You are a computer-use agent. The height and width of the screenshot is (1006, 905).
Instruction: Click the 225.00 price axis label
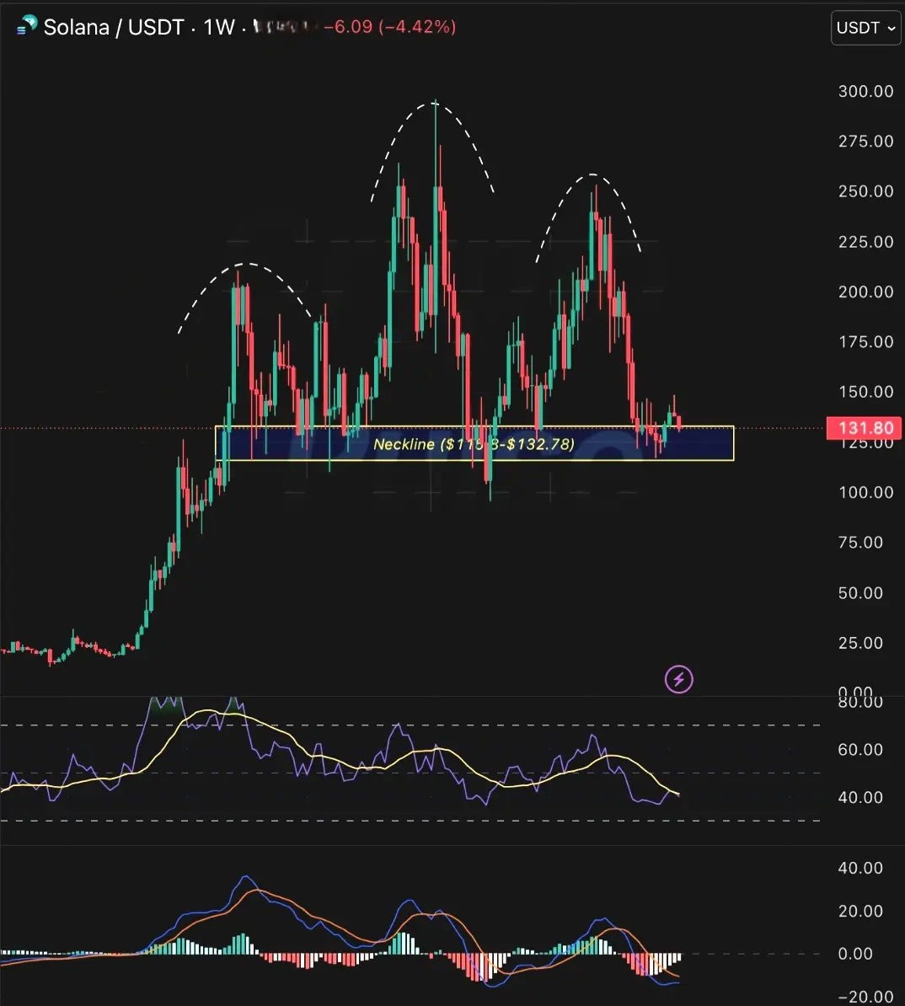(866, 242)
